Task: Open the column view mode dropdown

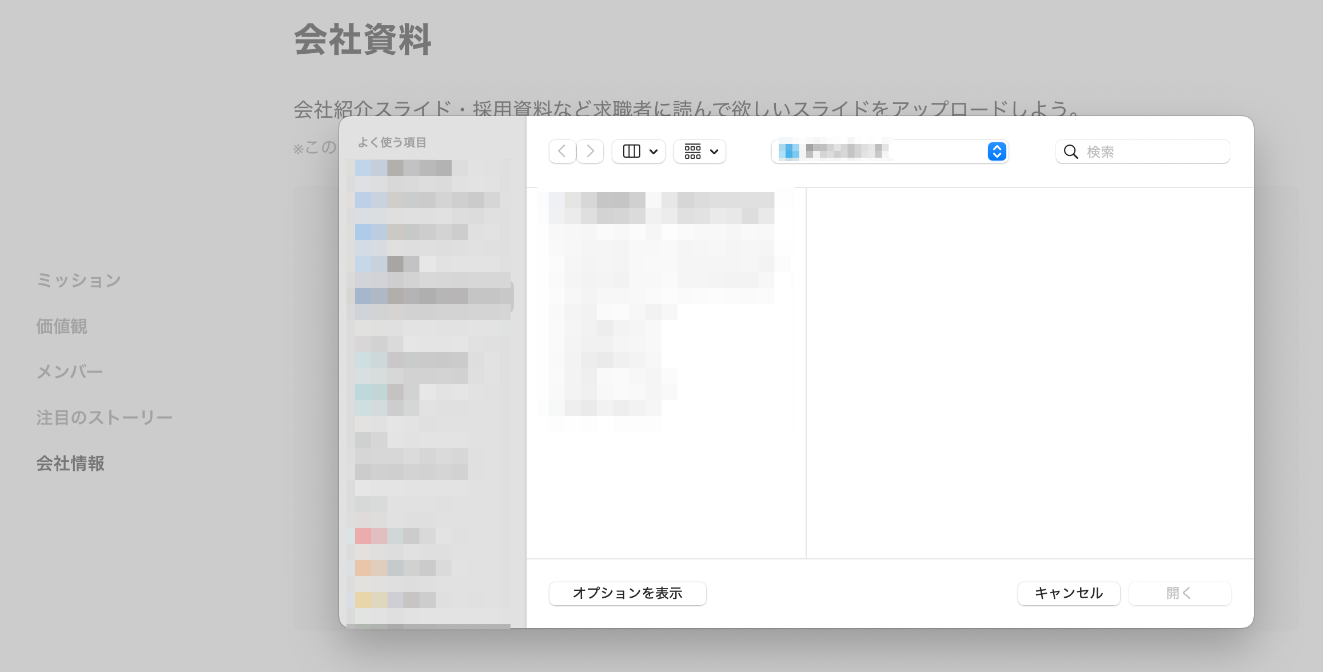Action: pyautogui.click(x=639, y=151)
